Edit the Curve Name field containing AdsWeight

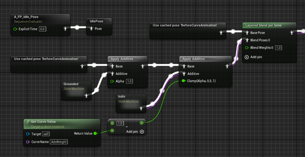point(59,142)
